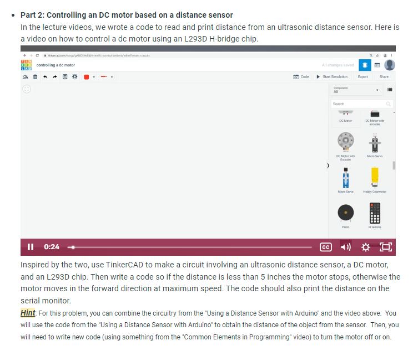413x356 pixels.
Task: Click the Tinkercad logo
Action: pyautogui.click(x=26, y=65)
